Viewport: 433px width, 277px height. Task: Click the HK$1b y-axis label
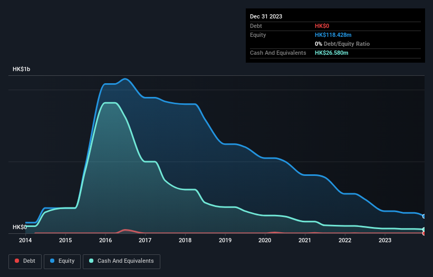click(21, 69)
